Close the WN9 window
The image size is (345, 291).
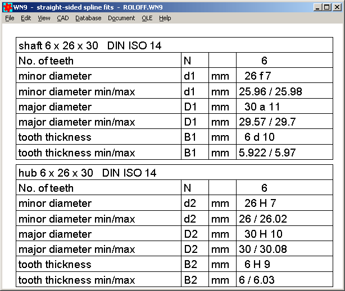[337, 7]
